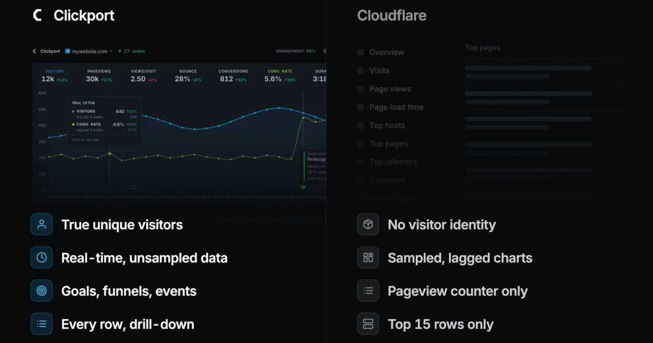Select the PAGEVIEWS 30k metric
This screenshot has width=653, height=343.
99,76
